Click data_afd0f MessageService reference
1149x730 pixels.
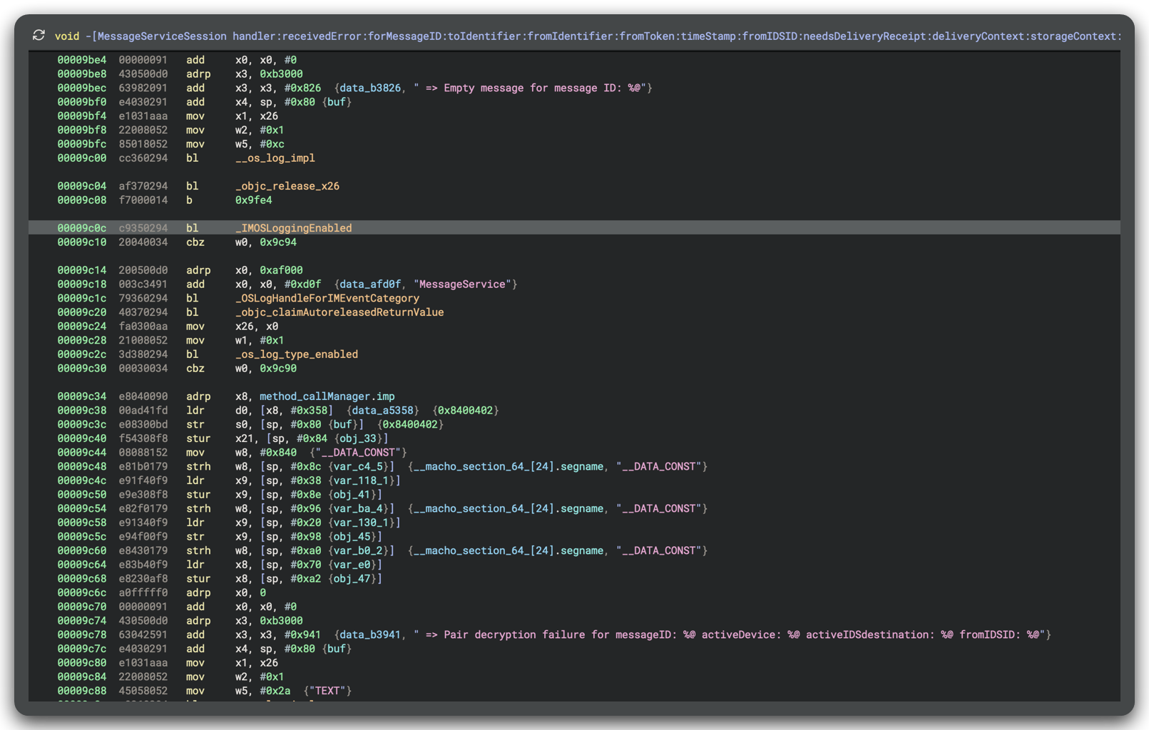370,284
